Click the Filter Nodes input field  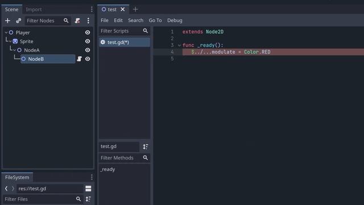tap(48, 20)
